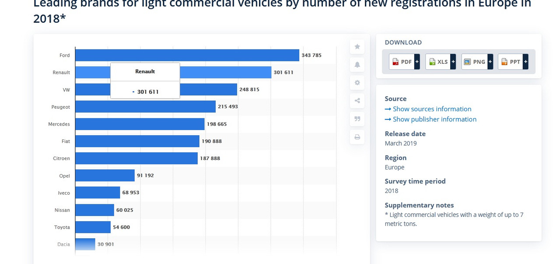This screenshot has height=264, width=560.
Task: Click the share icon
Action: [357, 101]
